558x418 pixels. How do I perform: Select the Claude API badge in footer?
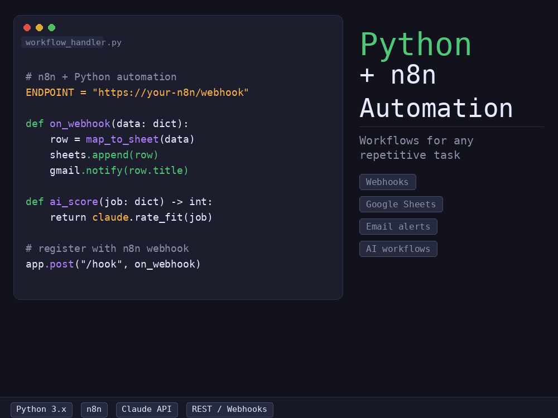pyautogui.click(x=147, y=410)
